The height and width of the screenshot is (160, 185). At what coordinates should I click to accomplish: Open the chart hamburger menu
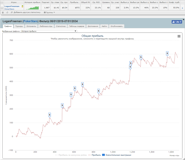pos(179,36)
